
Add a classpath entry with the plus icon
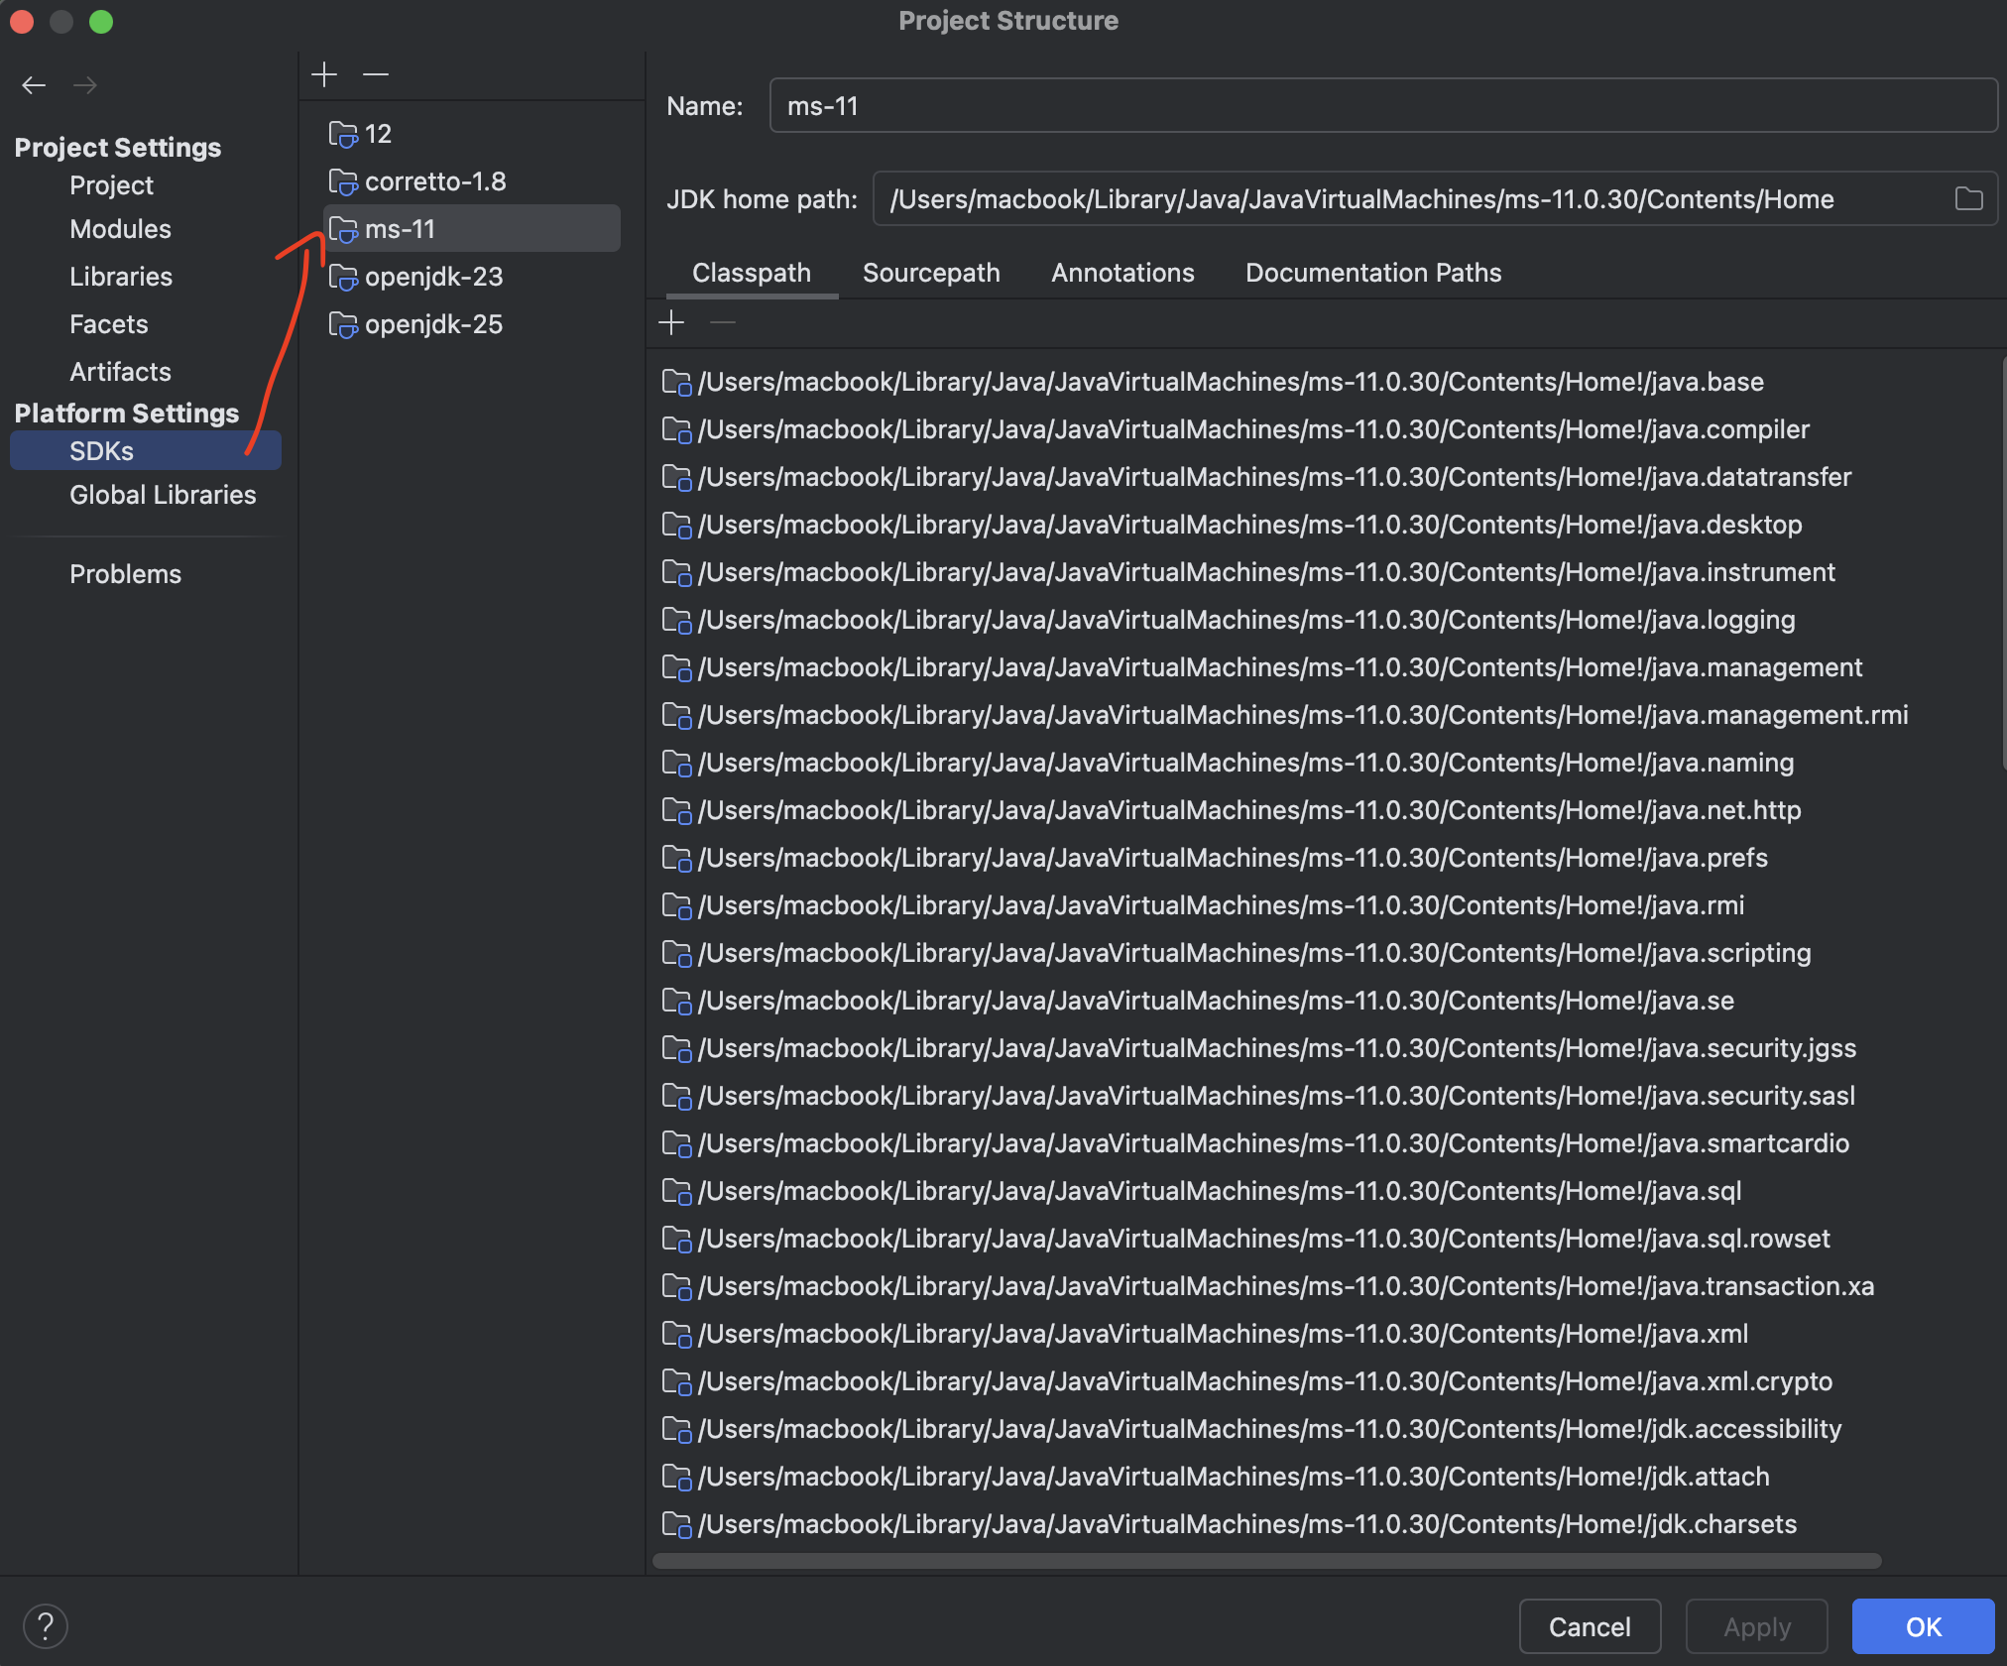click(x=671, y=322)
